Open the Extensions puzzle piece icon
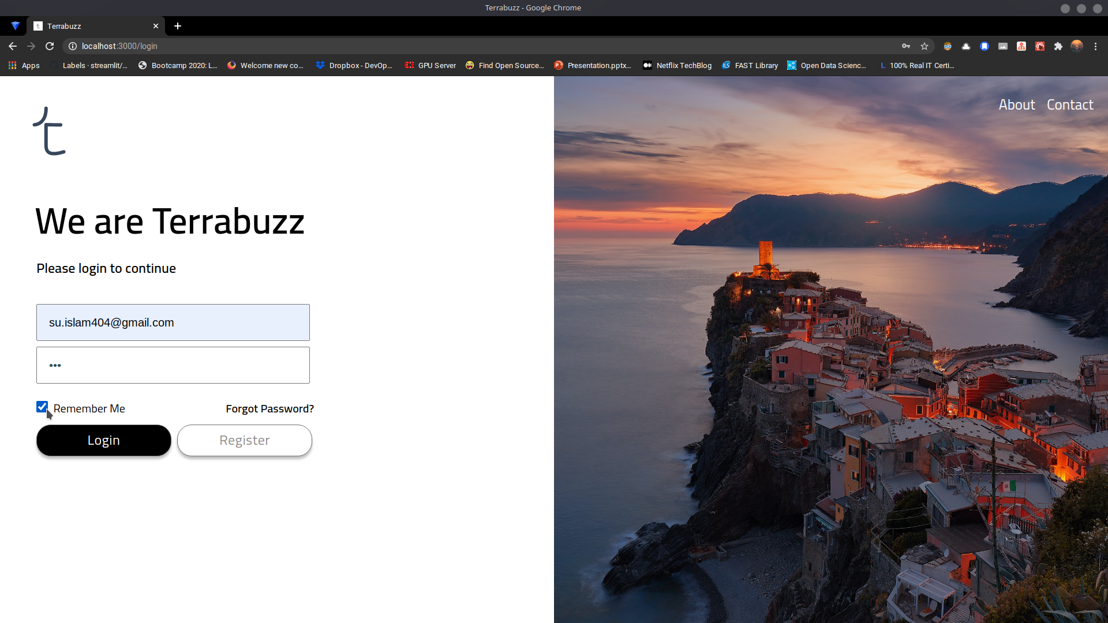Viewport: 1108px width, 623px height. tap(1058, 46)
